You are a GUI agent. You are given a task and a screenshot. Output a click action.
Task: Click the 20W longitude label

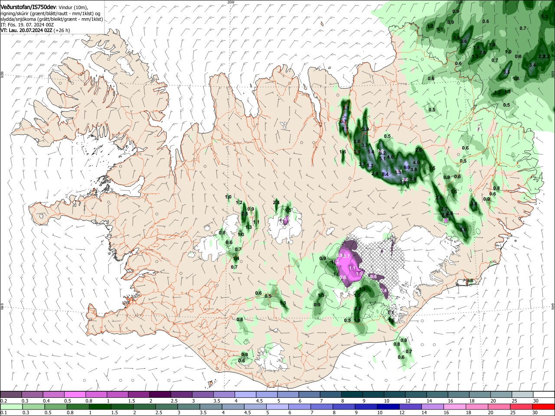coord(231,2)
